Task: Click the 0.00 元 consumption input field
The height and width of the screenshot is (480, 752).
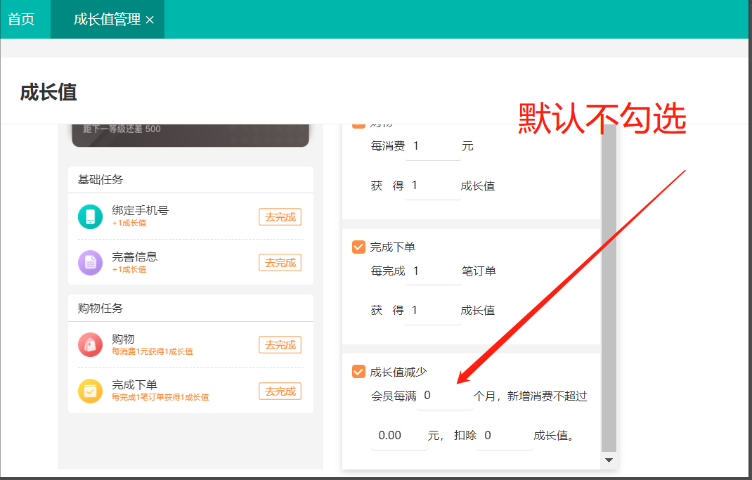Action: 398,436
